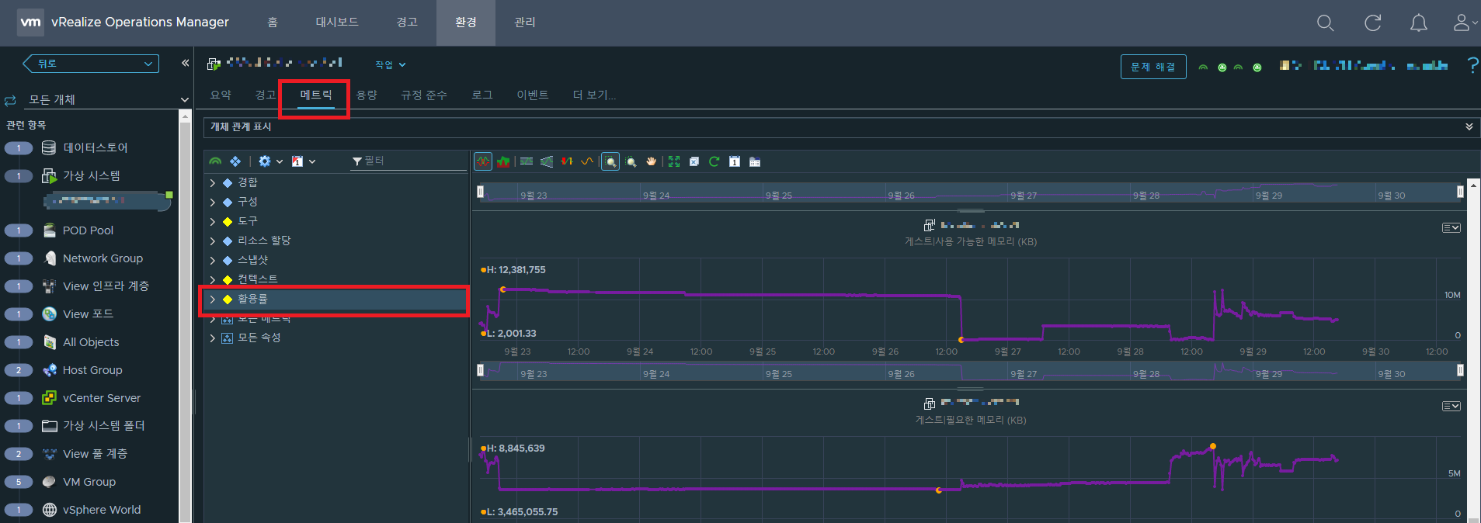1481x523 pixels.
Task: Open options menu of 사용 가능한 메모리 chart
Action: click(x=1451, y=228)
